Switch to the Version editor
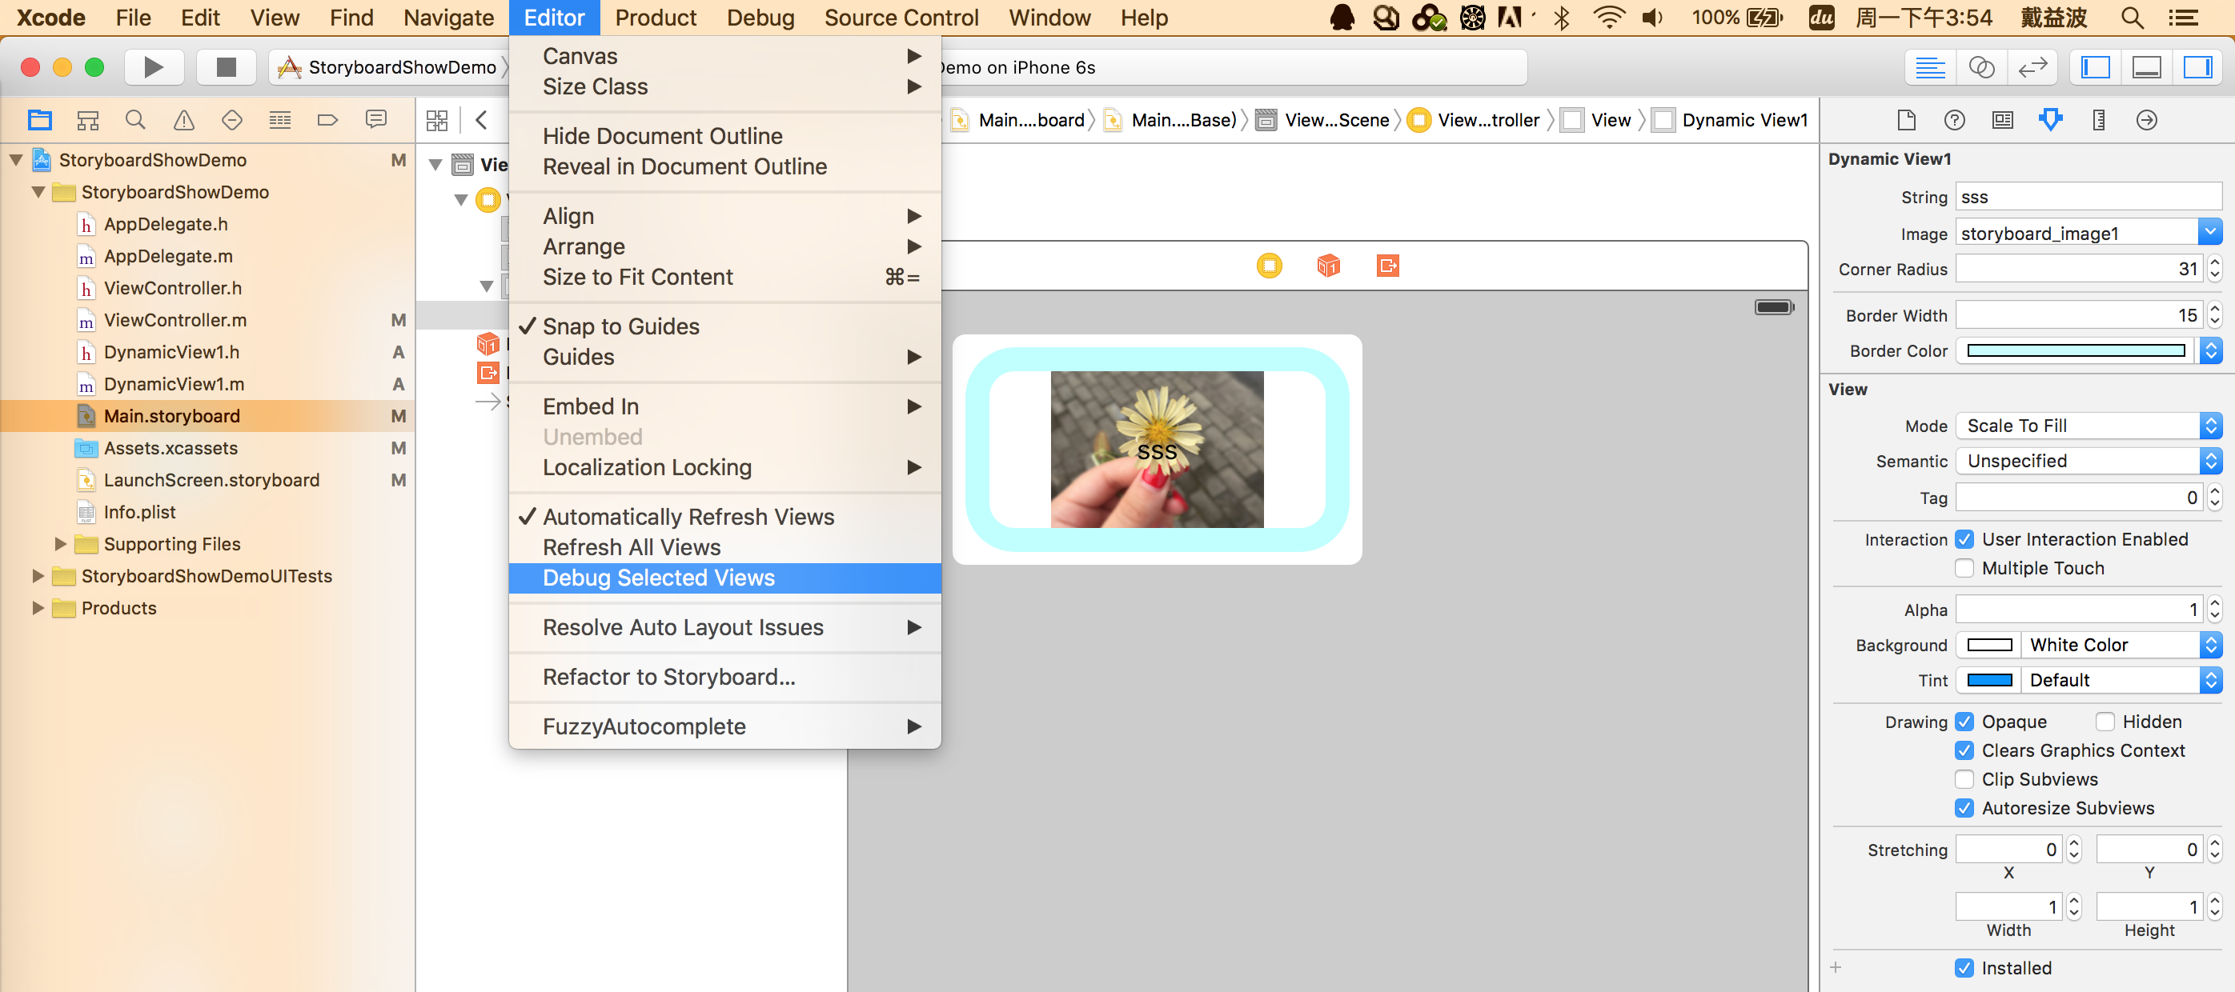This screenshot has width=2235, height=992. [2032, 66]
